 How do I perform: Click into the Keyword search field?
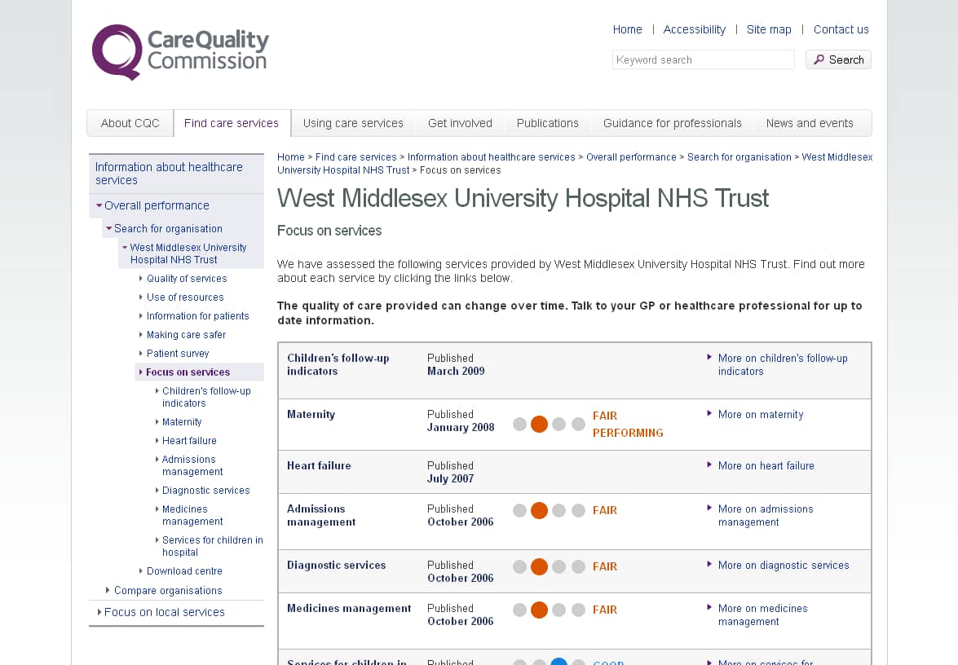tap(703, 59)
